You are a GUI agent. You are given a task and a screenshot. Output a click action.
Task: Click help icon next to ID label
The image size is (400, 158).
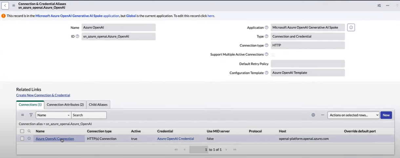pyautogui.click(x=77, y=36)
